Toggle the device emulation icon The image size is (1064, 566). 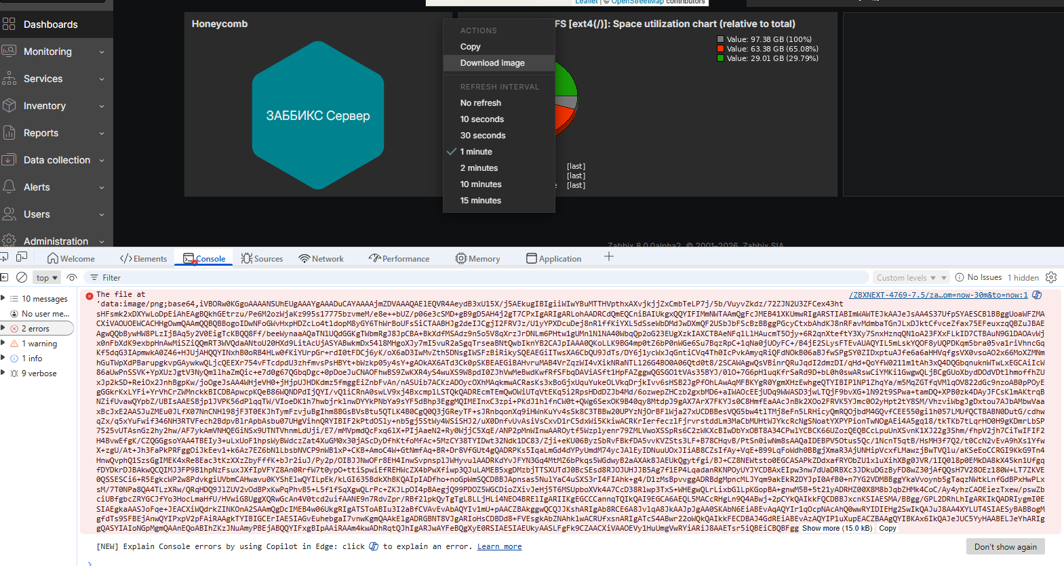tap(22, 257)
